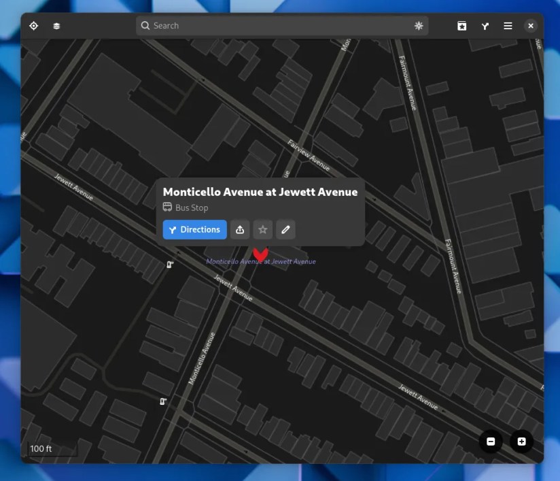Open the map layers menu
560x481 pixels.
(x=56, y=26)
